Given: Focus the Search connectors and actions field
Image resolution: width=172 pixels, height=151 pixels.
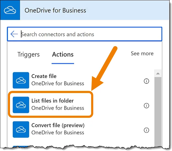Looking at the screenshot, I should point(90,34).
